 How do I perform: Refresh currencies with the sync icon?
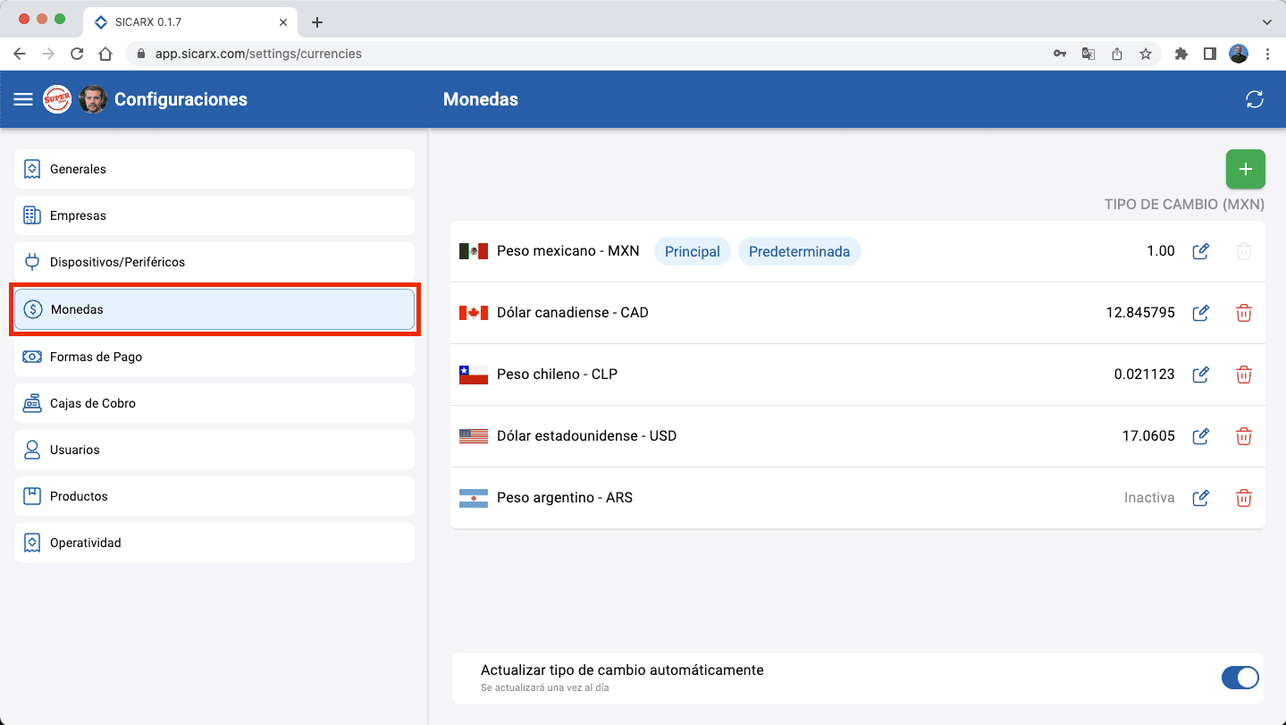click(x=1255, y=99)
